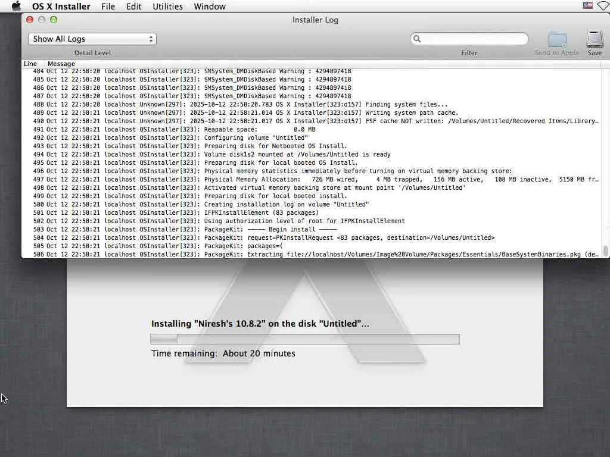The width and height of the screenshot is (610, 457).
Task: Select log line 503 PackageKit Begin install
Action: (311, 230)
